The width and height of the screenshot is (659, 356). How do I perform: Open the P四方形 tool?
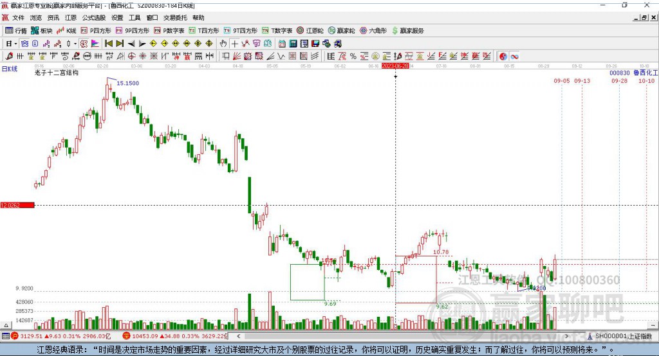[96, 31]
